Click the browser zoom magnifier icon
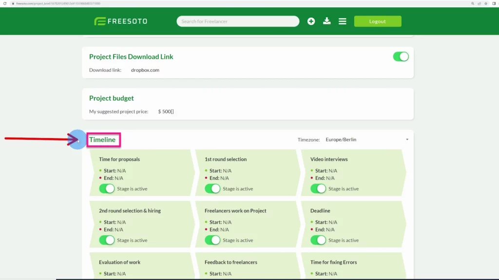The height and width of the screenshot is (280, 499). click(473, 3)
